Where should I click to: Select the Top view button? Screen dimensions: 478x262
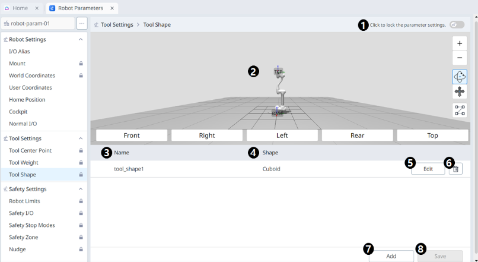(433, 135)
